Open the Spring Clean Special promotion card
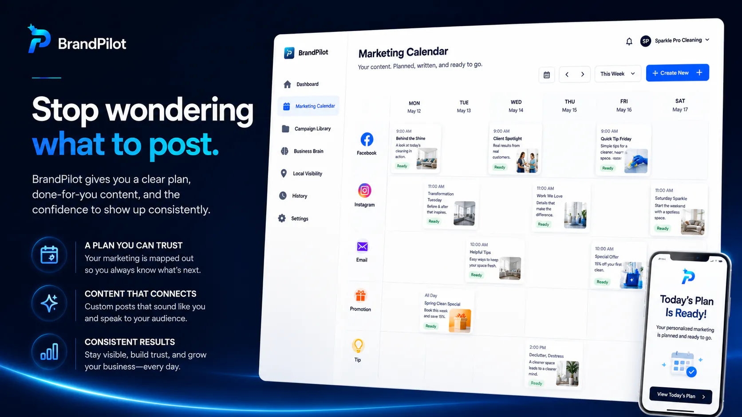742x417 pixels. click(447, 312)
